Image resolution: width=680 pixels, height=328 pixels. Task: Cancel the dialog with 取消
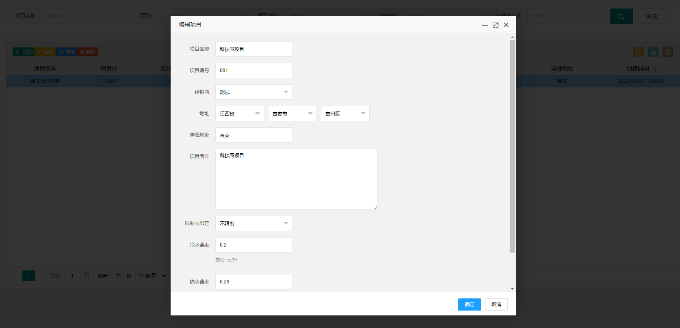(496, 304)
